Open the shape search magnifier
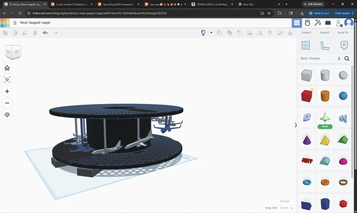Viewport: 357px width, 213px height. pos(347,58)
